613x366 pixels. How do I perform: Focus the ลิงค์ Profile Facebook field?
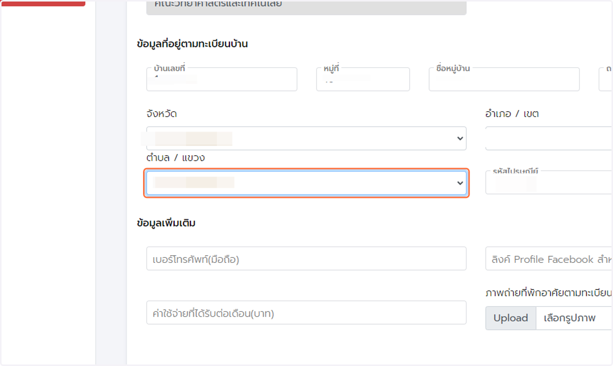549,259
